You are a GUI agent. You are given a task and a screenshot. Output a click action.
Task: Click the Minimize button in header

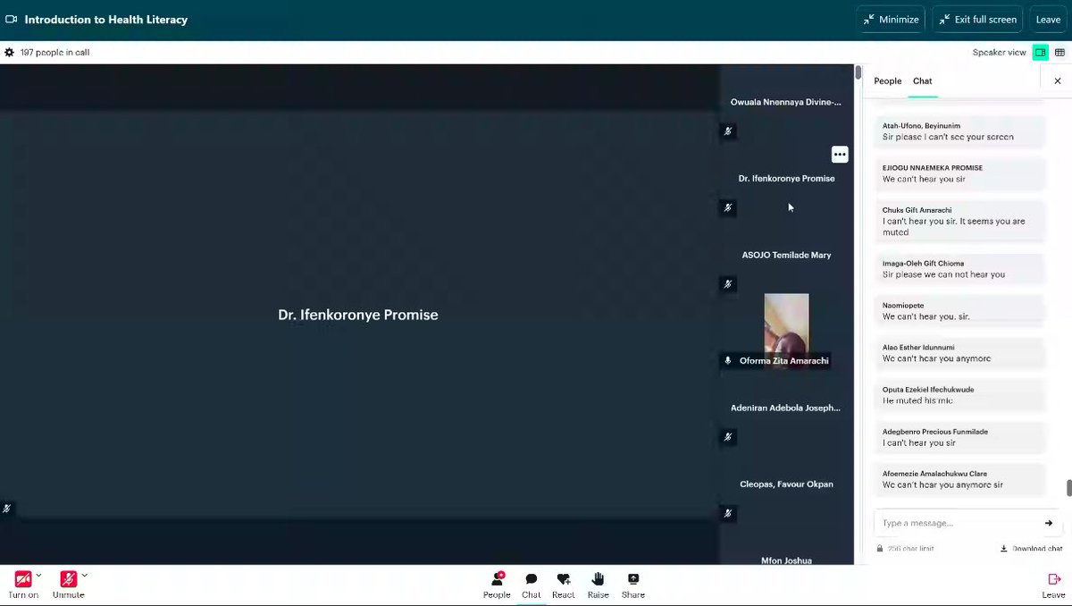point(891,19)
